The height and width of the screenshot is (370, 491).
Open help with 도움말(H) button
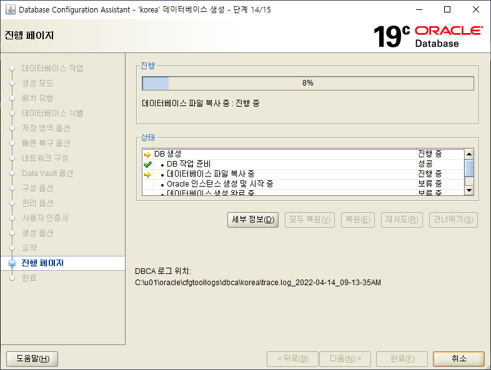[32, 359]
